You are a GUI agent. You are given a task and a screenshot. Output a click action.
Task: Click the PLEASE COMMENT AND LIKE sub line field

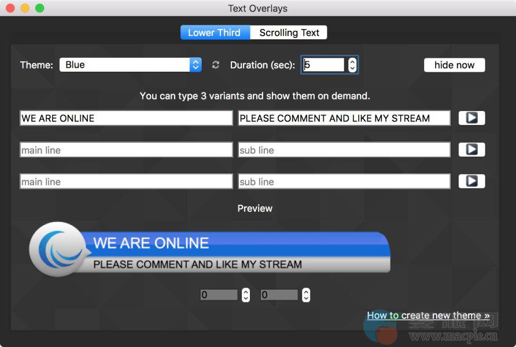click(344, 118)
